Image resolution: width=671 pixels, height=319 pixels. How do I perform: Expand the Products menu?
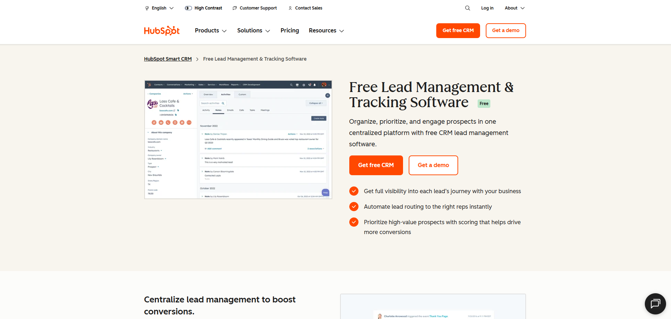coord(211,31)
